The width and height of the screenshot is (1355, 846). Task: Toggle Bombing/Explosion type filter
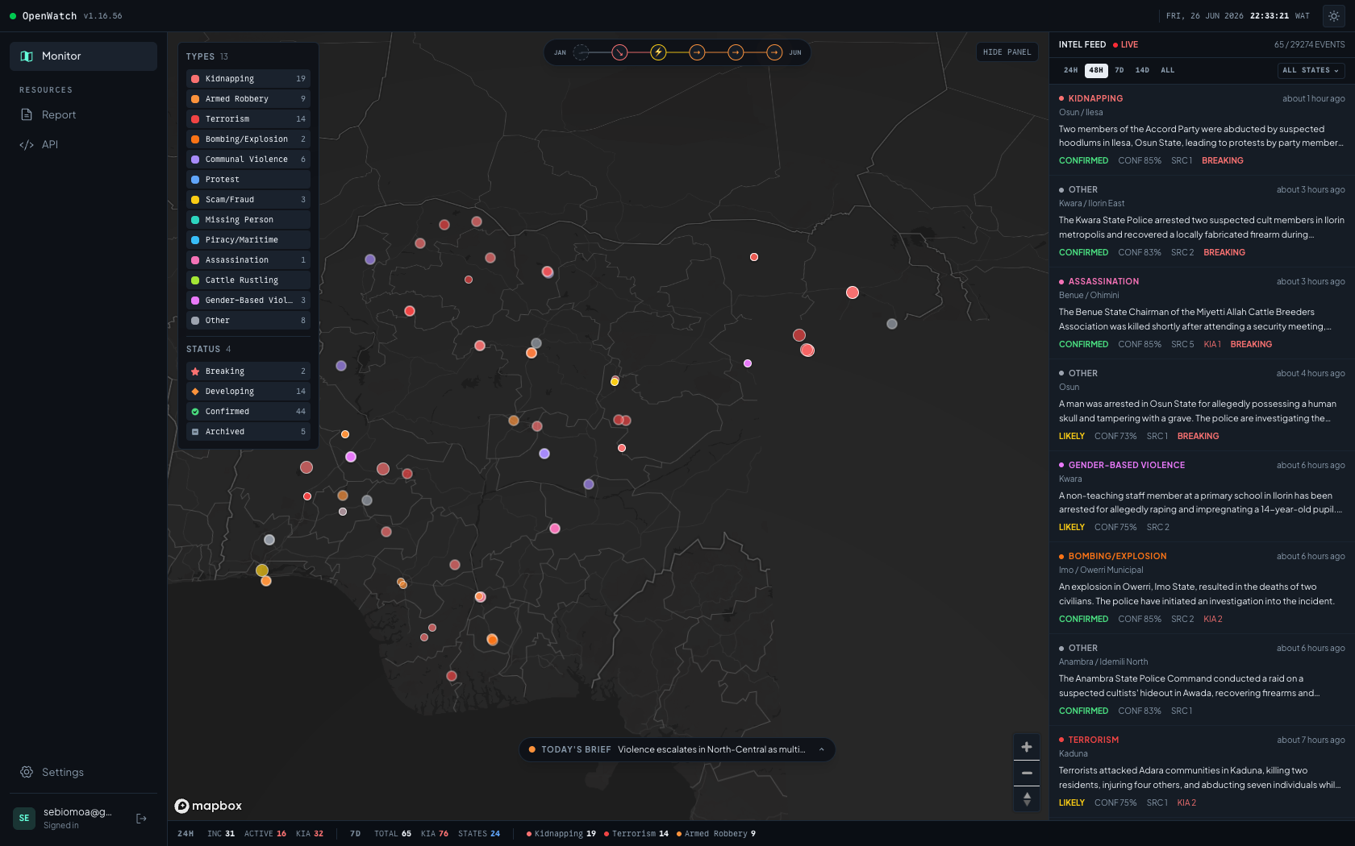click(x=248, y=139)
